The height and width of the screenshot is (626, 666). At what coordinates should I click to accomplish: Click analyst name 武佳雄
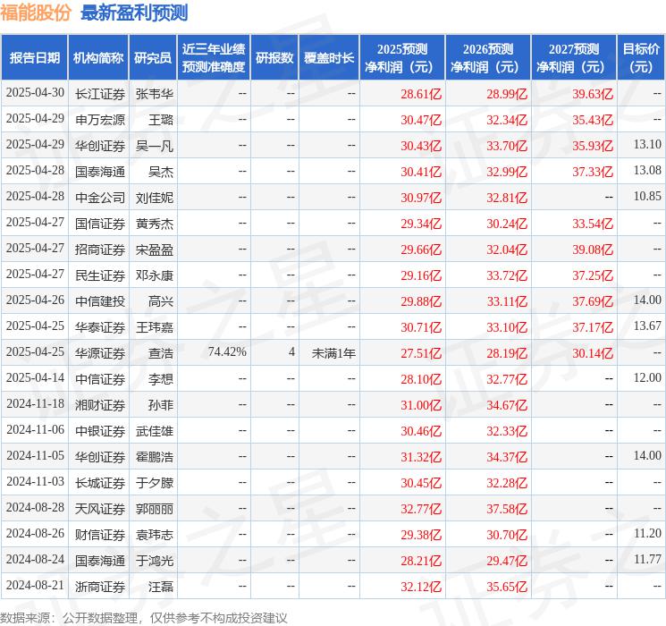154,431
